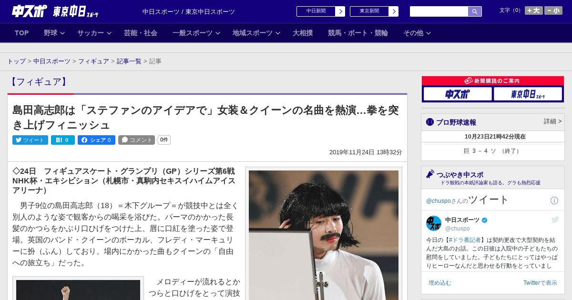Open プロ野球速報 heading link
572x300 pixels.
tap(456, 122)
